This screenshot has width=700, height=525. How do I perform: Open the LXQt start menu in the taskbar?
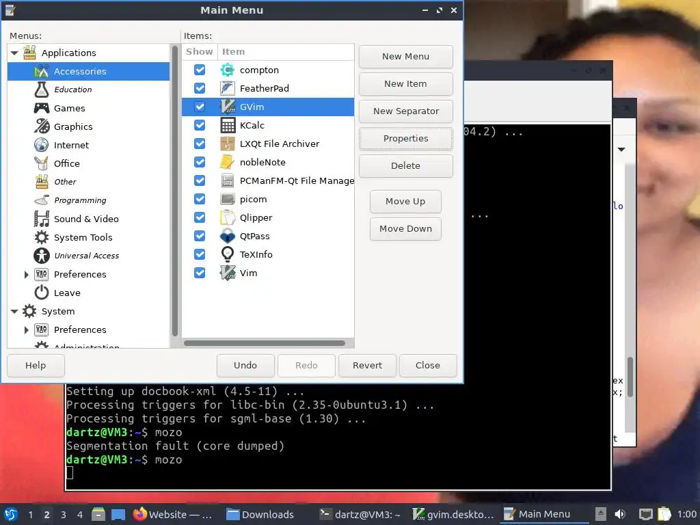11,514
